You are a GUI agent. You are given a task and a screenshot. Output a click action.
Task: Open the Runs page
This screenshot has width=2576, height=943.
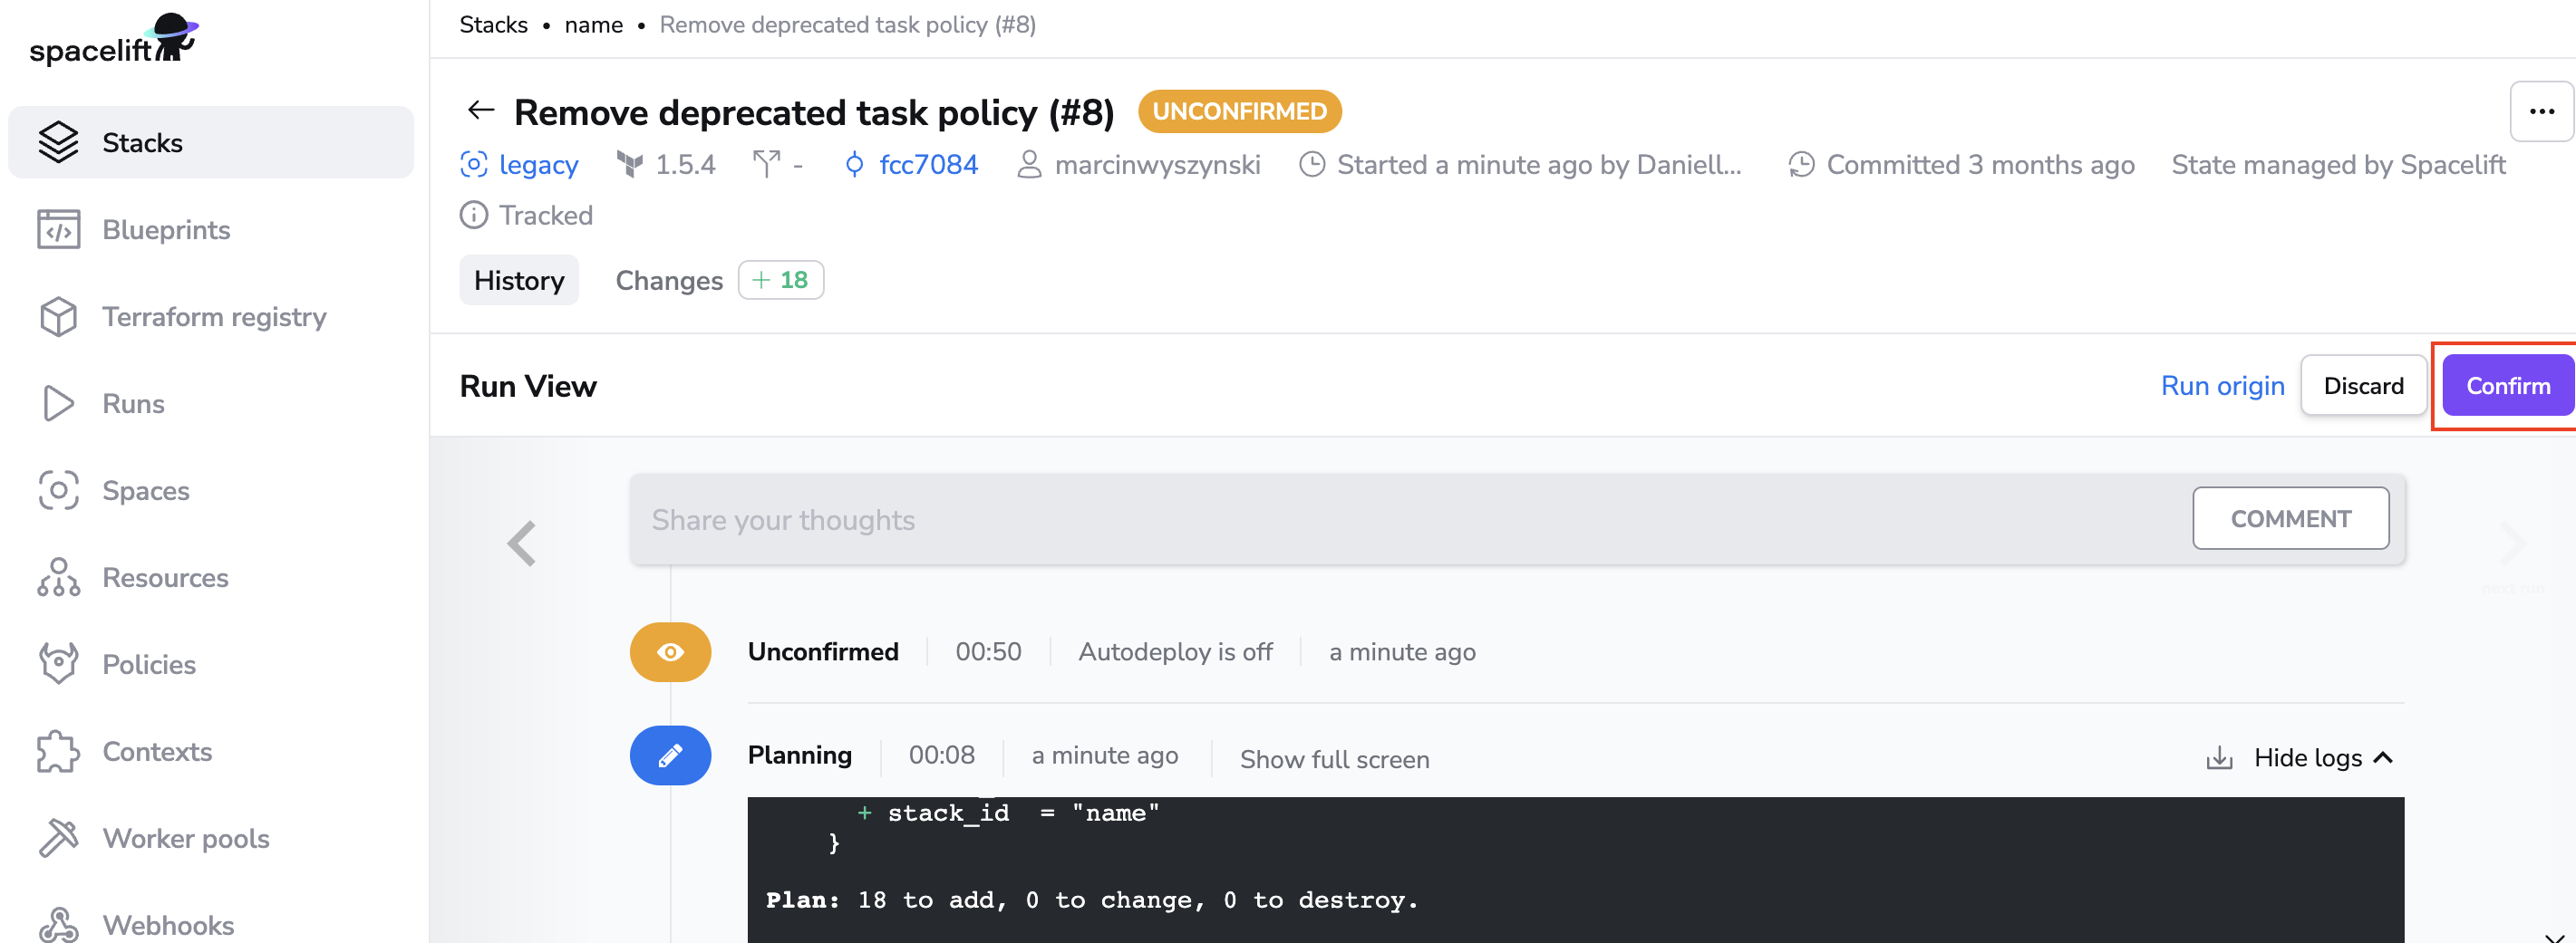(x=133, y=404)
